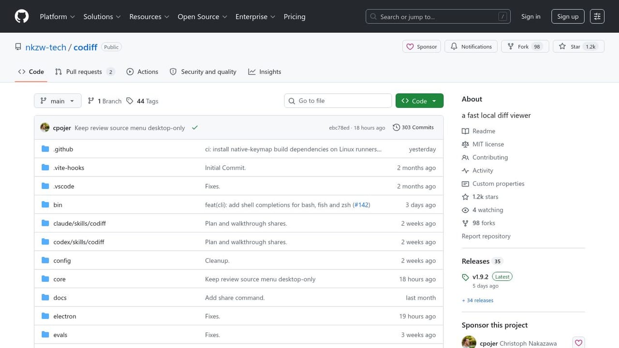Expand the Enterprise menu
619x348 pixels.
point(255,16)
